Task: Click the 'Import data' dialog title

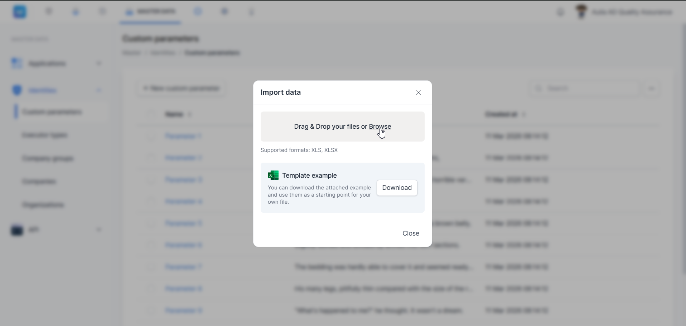Action: point(281,92)
